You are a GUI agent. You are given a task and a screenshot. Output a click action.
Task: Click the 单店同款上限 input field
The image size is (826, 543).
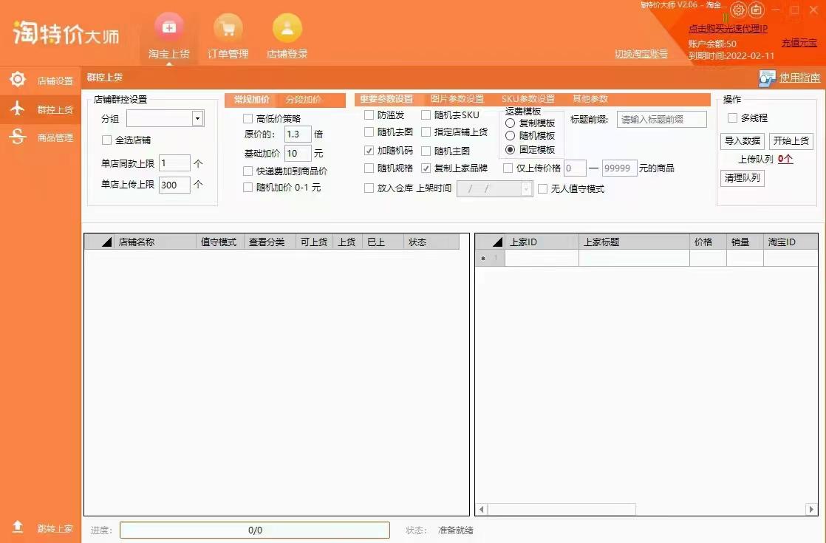coord(174,163)
